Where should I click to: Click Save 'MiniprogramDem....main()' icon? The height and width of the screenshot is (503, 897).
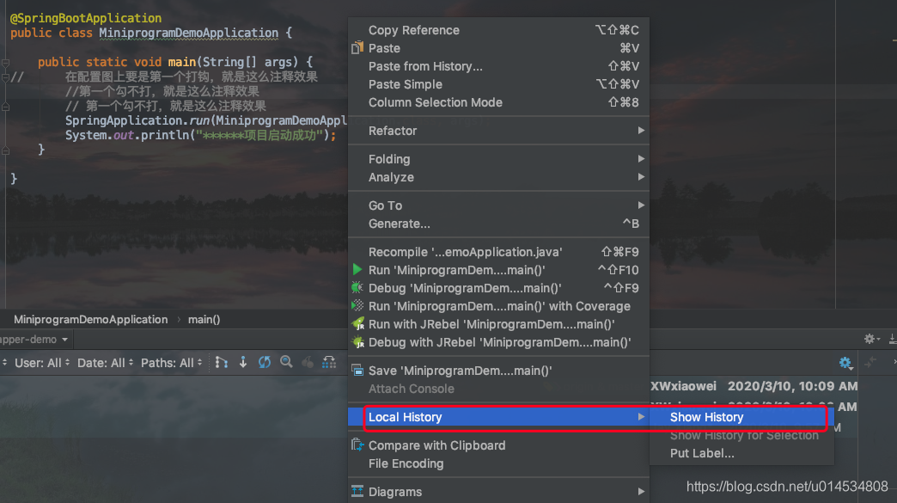tap(357, 371)
